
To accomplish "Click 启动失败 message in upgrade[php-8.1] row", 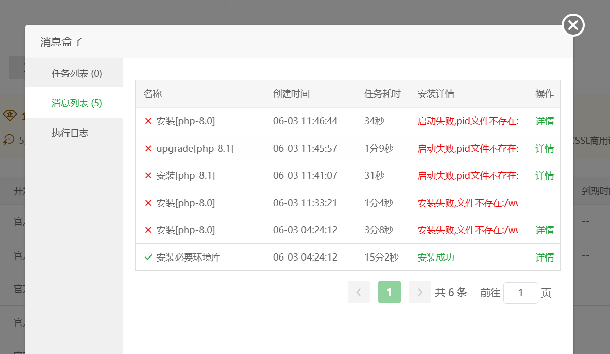I will (x=468, y=149).
